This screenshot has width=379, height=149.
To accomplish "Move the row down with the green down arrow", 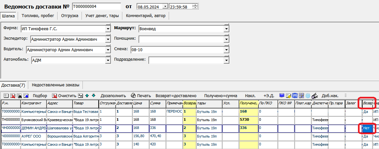I will (93, 96).
